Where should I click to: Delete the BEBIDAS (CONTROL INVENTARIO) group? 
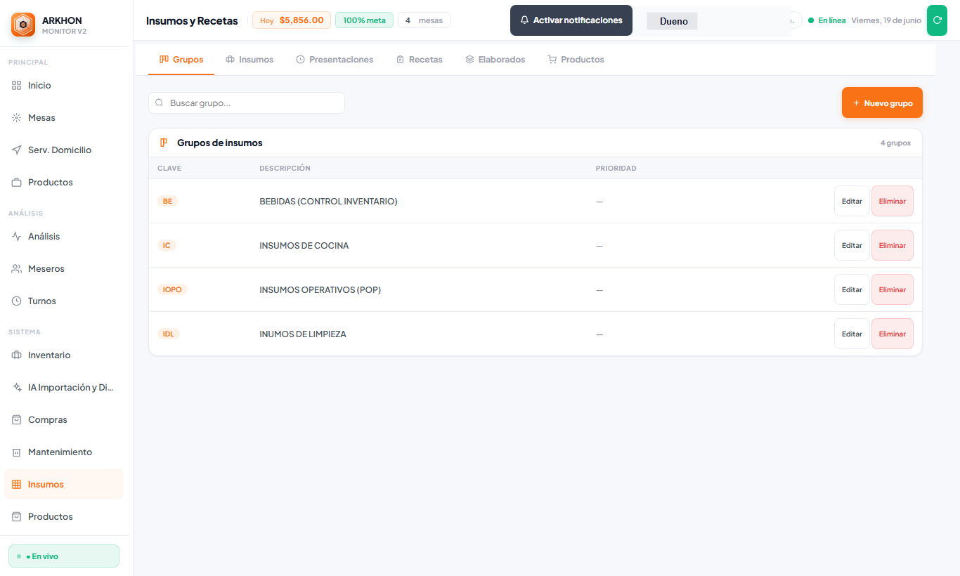click(x=893, y=201)
